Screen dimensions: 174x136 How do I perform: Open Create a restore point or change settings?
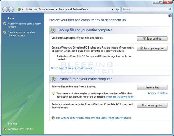click(21, 34)
